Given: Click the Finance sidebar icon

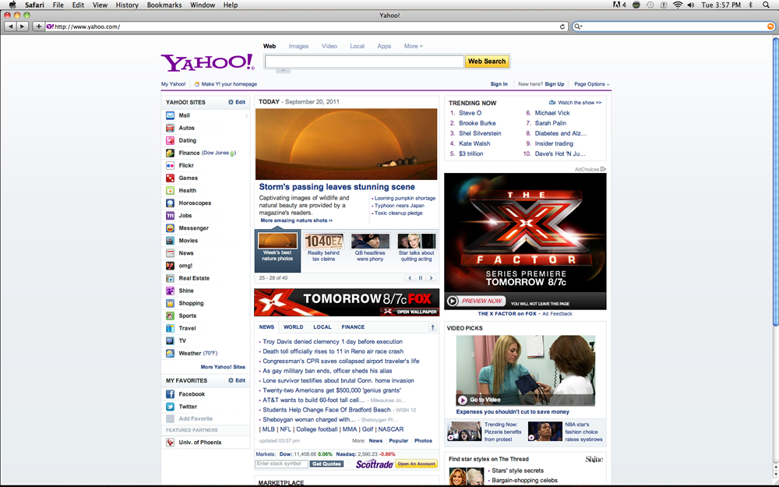Looking at the screenshot, I should coord(170,153).
